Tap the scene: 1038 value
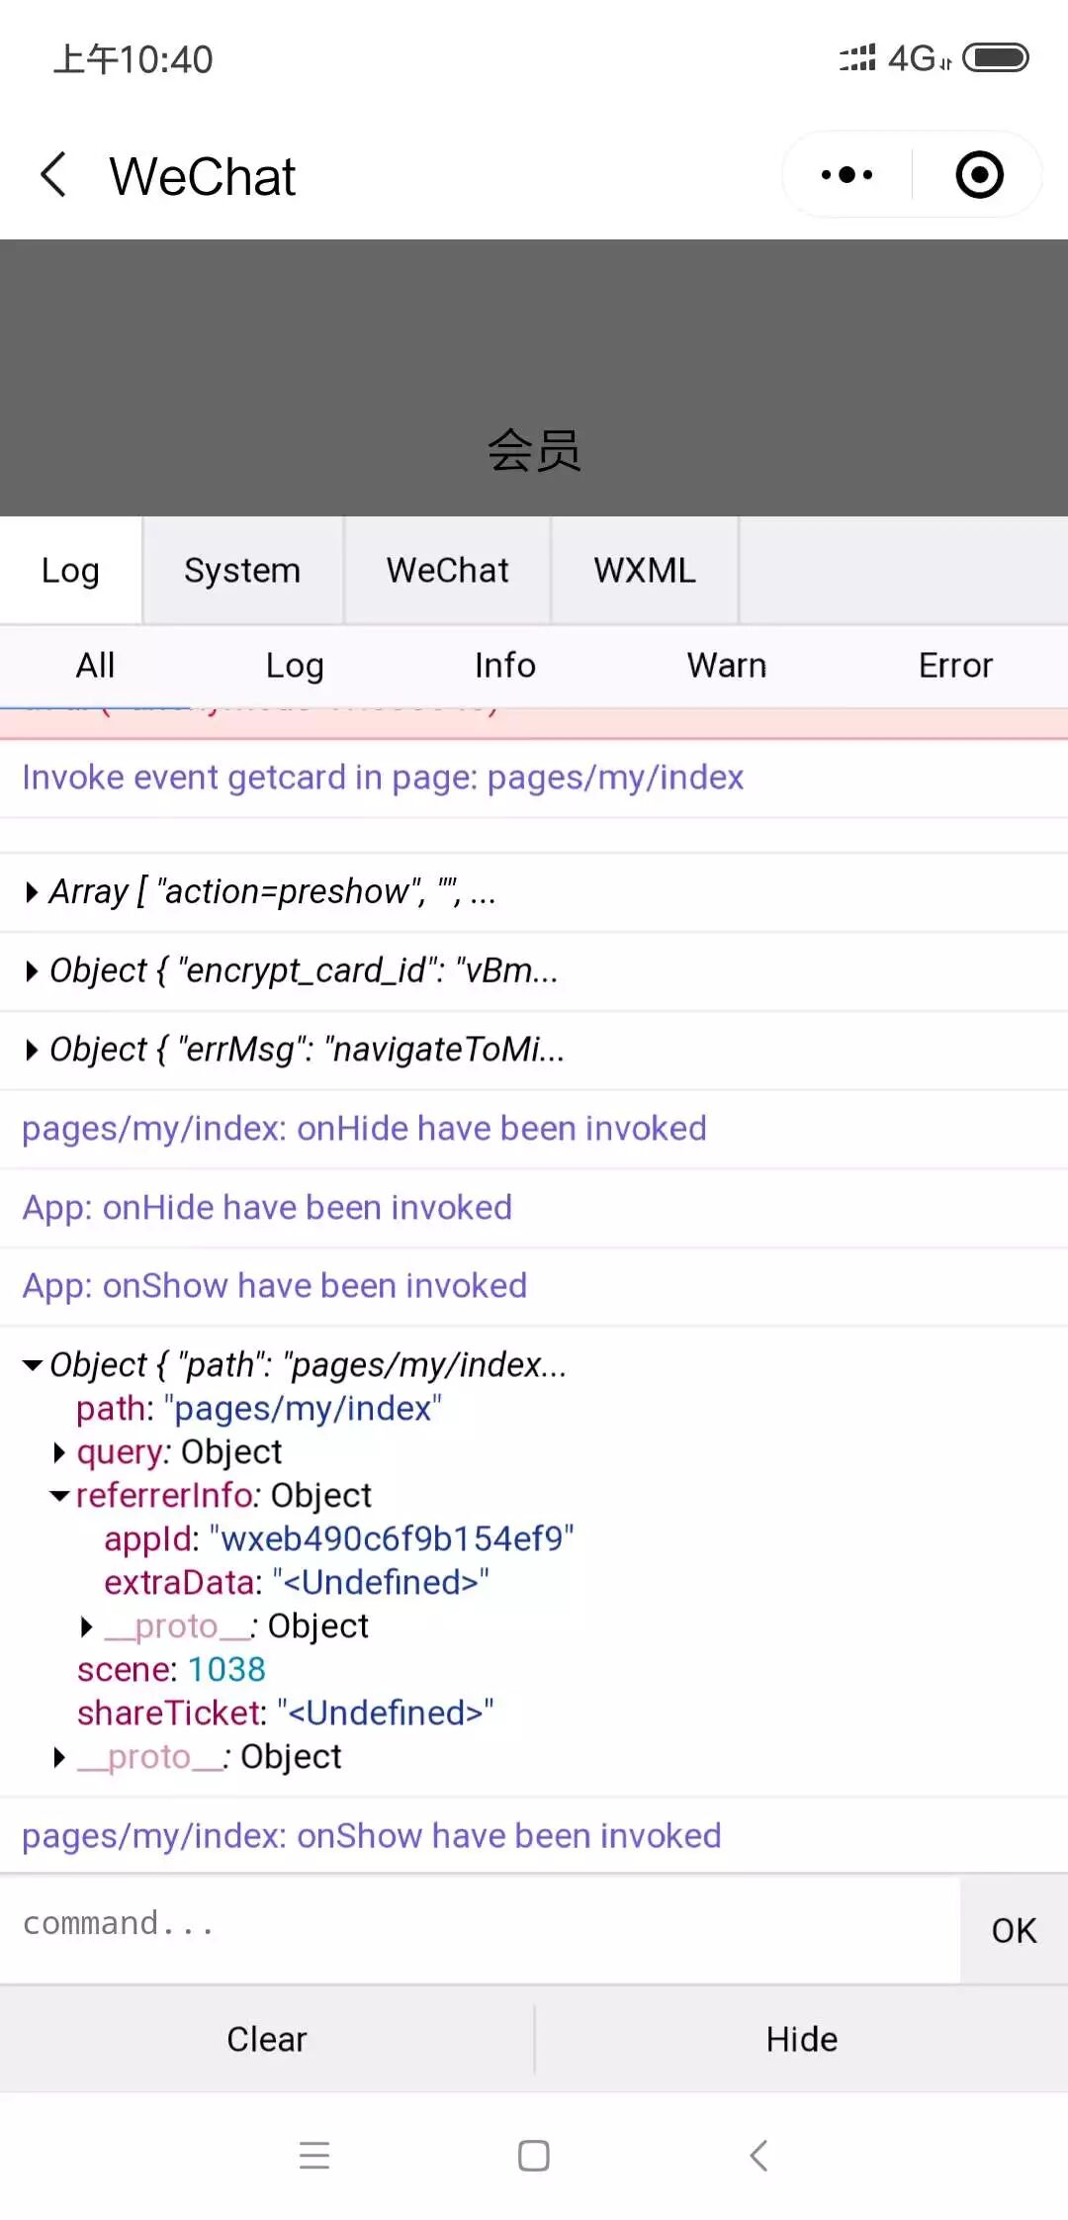The width and height of the screenshot is (1068, 2220). pos(226,1670)
